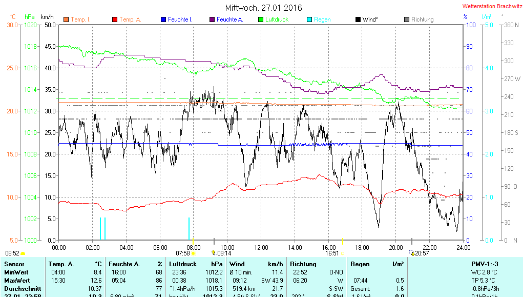Click the purple Feuchte A. legend square

pos(212,19)
